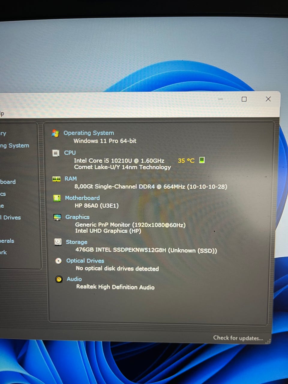Open the Optical Drives heading link
This screenshot has width=288, height=384.
pos(85,261)
